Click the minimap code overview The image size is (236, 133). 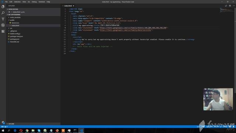coord(226,10)
